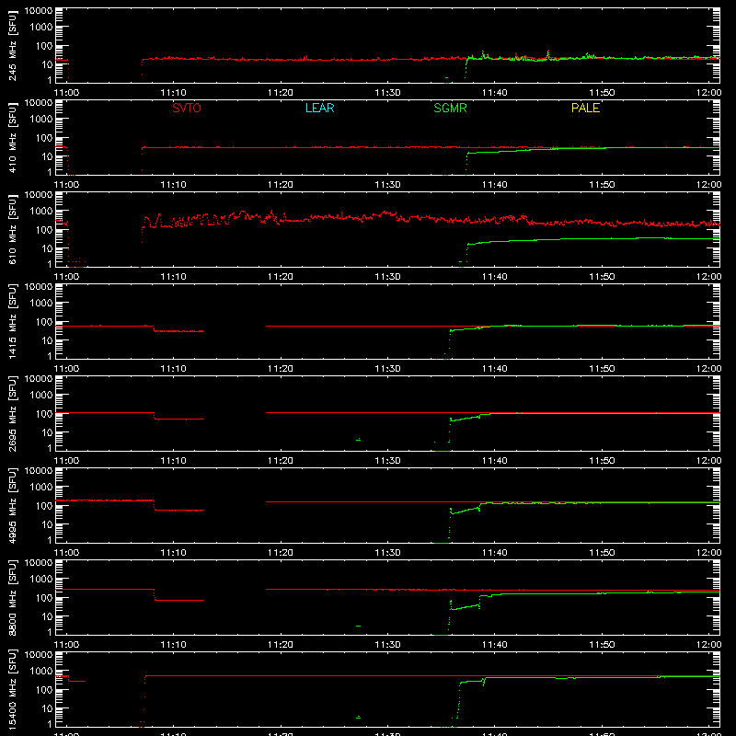Click the 11:40 tick label under 1415 MHz plot
The height and width of the screenshot is (736, 736).
[x=495, y=369]
